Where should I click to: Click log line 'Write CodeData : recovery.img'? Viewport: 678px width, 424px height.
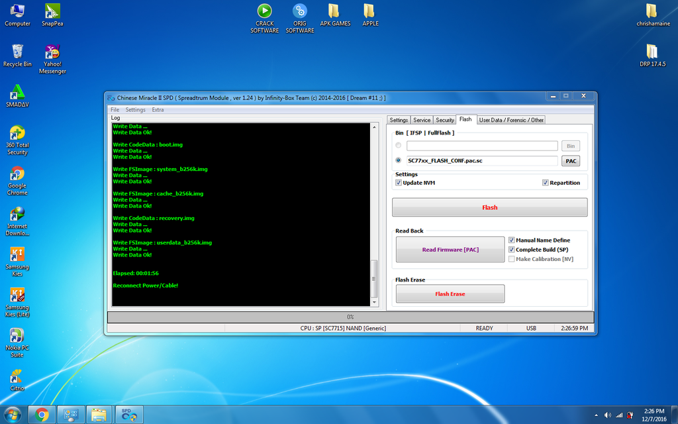(154, 218)
